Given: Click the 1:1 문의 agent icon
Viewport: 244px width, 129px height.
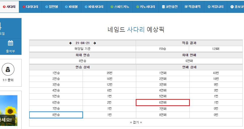Looking at the screenshot, I should [8, 69].
